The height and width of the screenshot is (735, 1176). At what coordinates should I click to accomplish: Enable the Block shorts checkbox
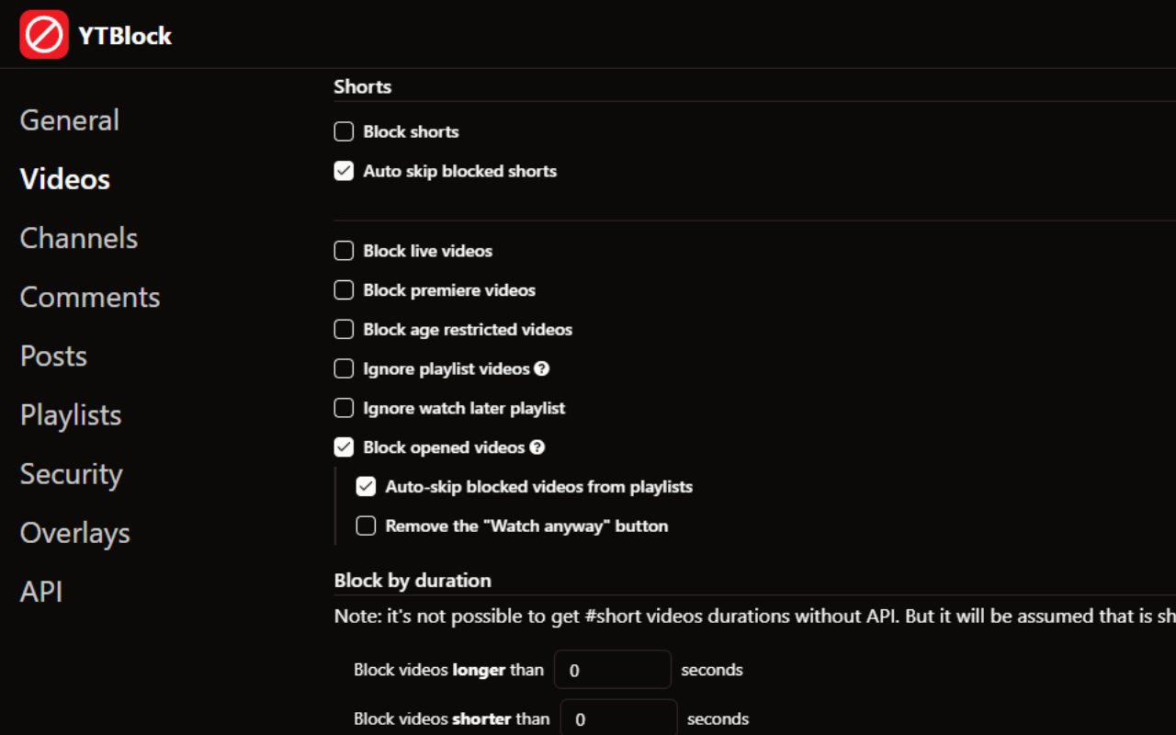[x=343, y=131]
